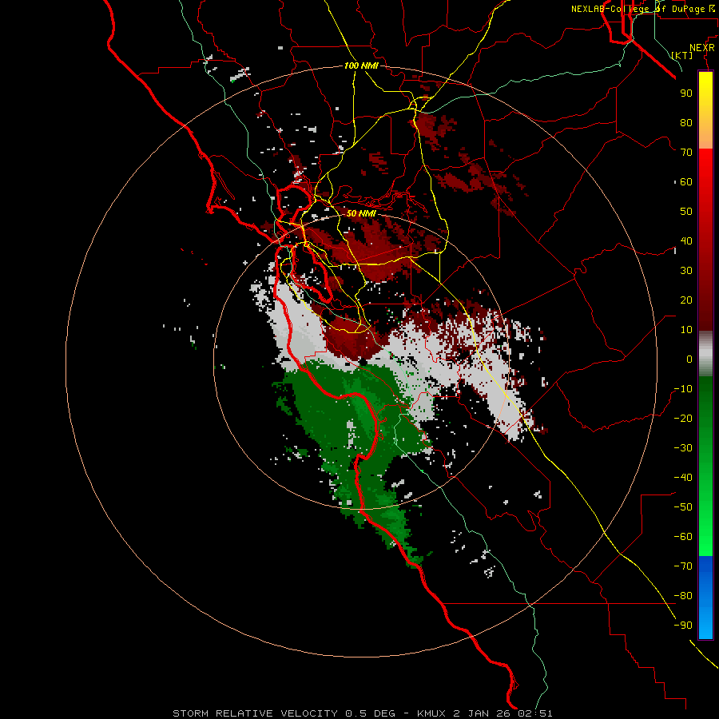719x719 pixels.
Task: Select the -60 label on the velocity scale
Action: (683, 537)
